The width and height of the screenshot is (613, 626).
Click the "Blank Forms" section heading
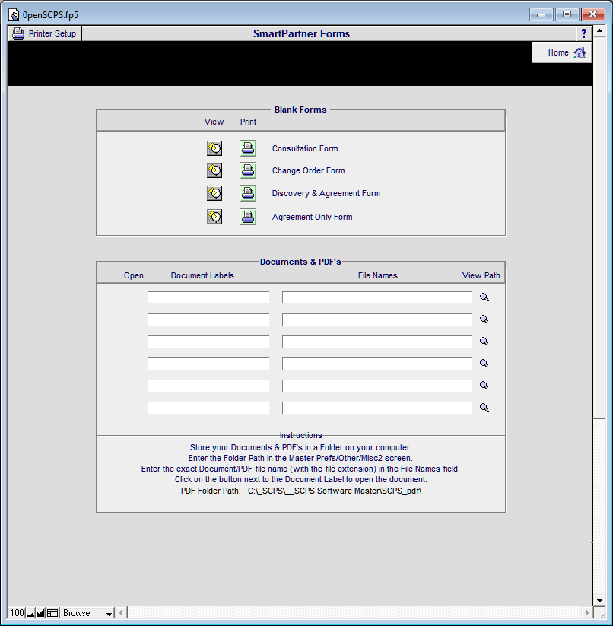[300, 110]
